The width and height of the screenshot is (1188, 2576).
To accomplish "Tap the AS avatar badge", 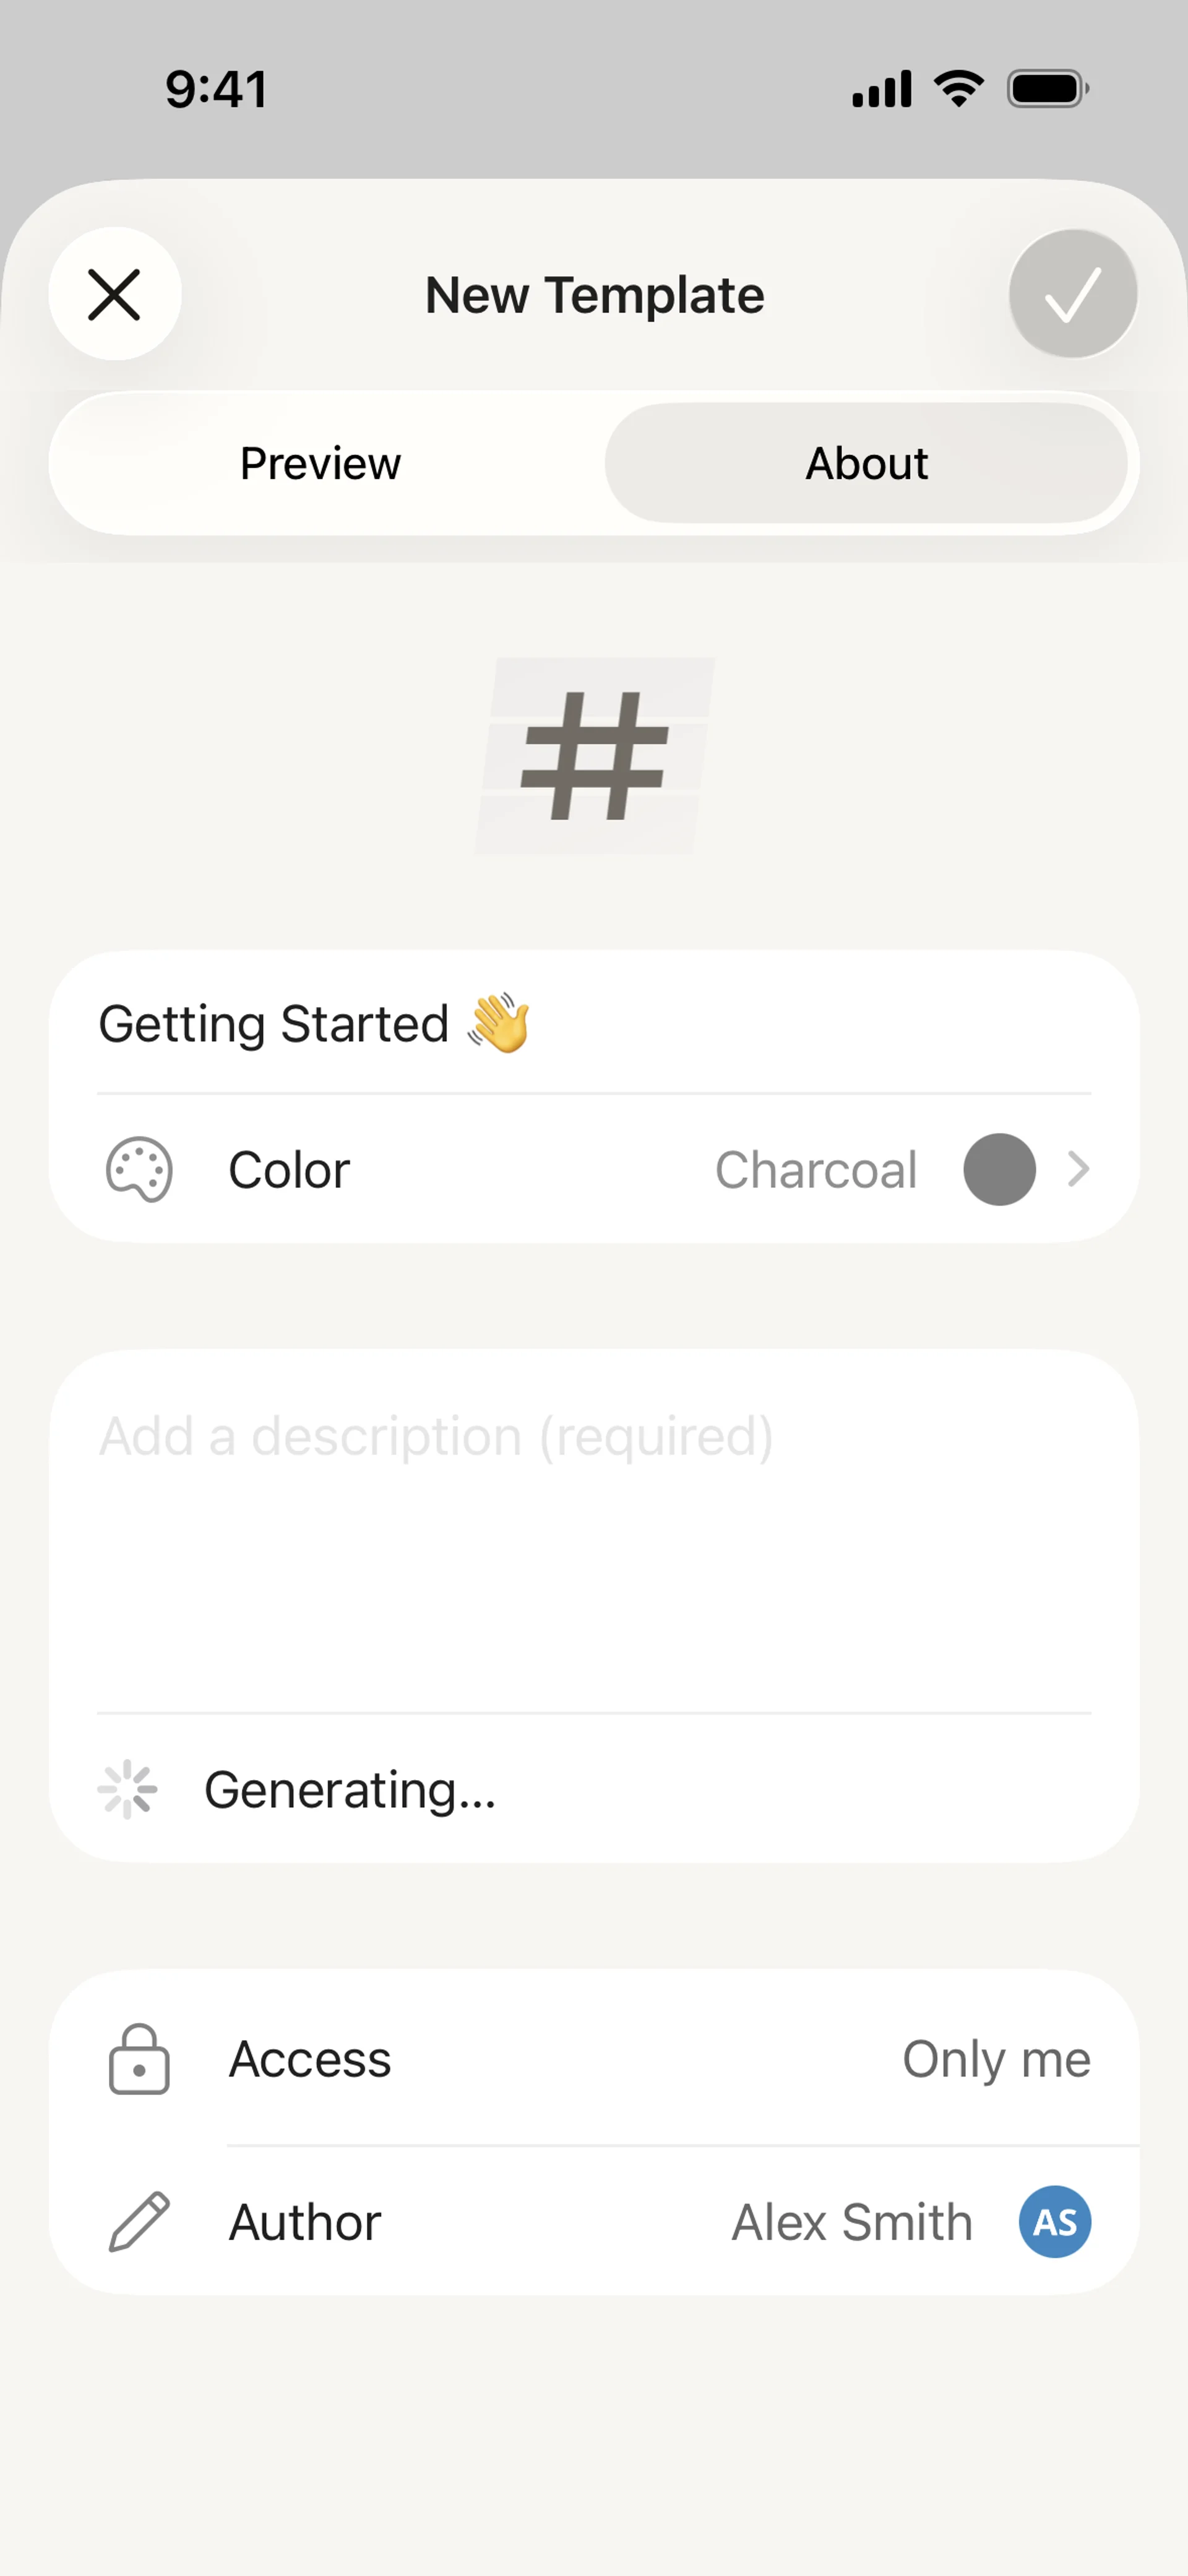I will [1055, 2222].
